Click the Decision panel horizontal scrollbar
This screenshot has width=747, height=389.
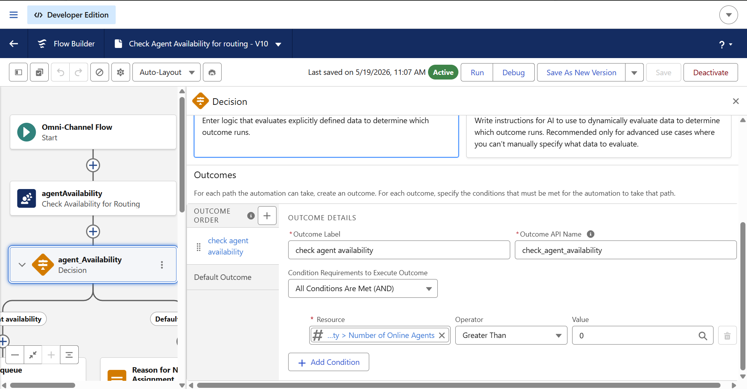[x=459, y=385]
